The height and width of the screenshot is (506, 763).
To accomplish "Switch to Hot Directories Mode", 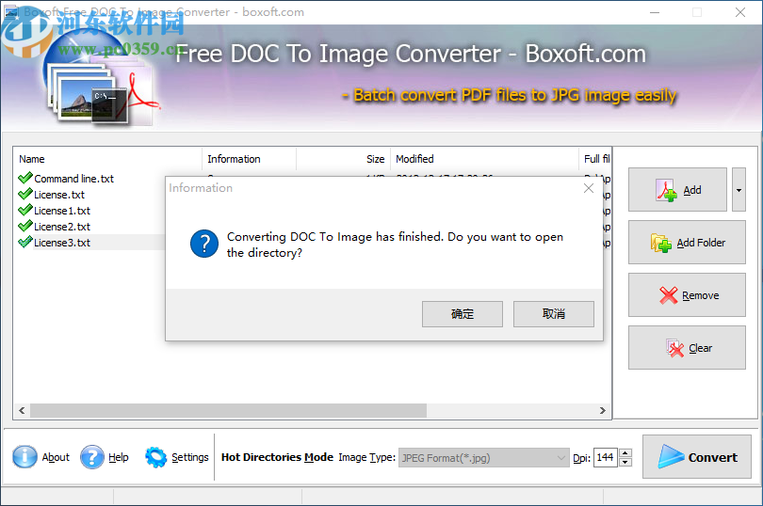I will 277,457.
